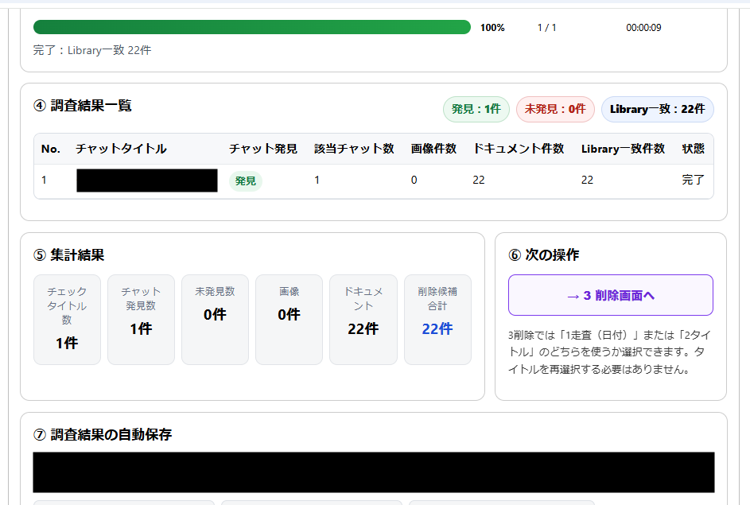Select the 削除候補合計 22件 card
Viewport: 750px width, 505px height.
point(437,320)
